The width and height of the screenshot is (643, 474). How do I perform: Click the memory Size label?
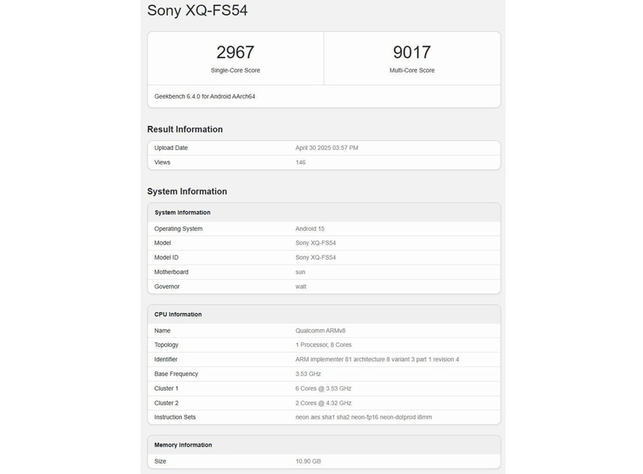(x=160, y=461)
